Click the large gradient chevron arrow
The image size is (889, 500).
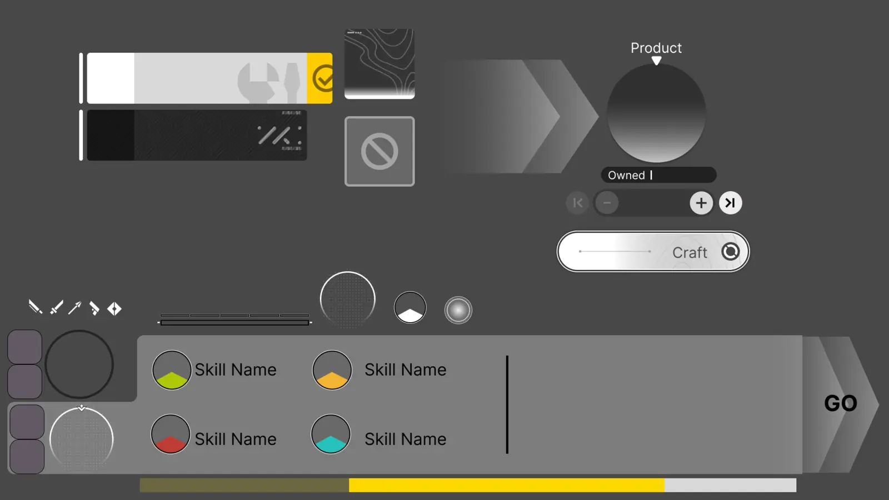click(x=522, y=116)
